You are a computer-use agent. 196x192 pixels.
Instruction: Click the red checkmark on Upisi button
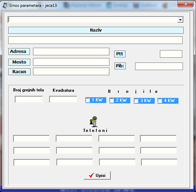[91, 176]
